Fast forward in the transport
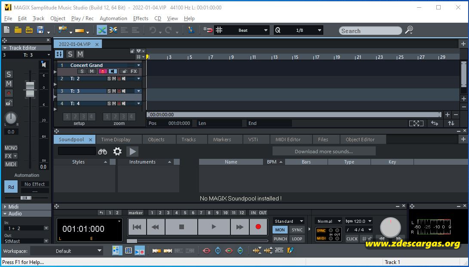Screen dimensions: 469x267 click(x=239, y=227)
